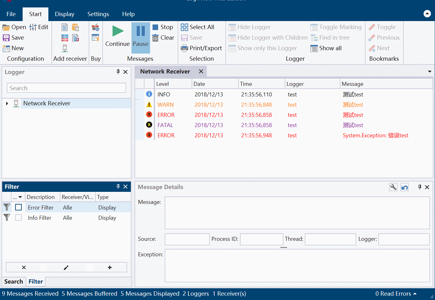The height and width of the screenshot is (300, 435).
Task: Sort by the Message column header
Action: [x=386, y=84]
